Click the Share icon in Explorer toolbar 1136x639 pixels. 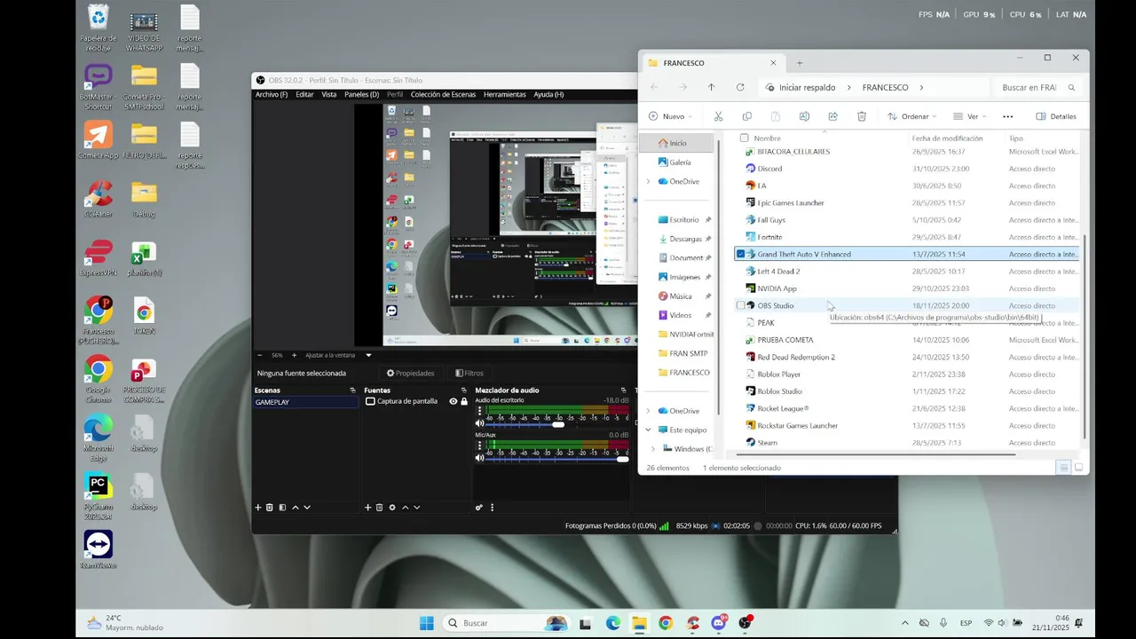tap(832, 116)
